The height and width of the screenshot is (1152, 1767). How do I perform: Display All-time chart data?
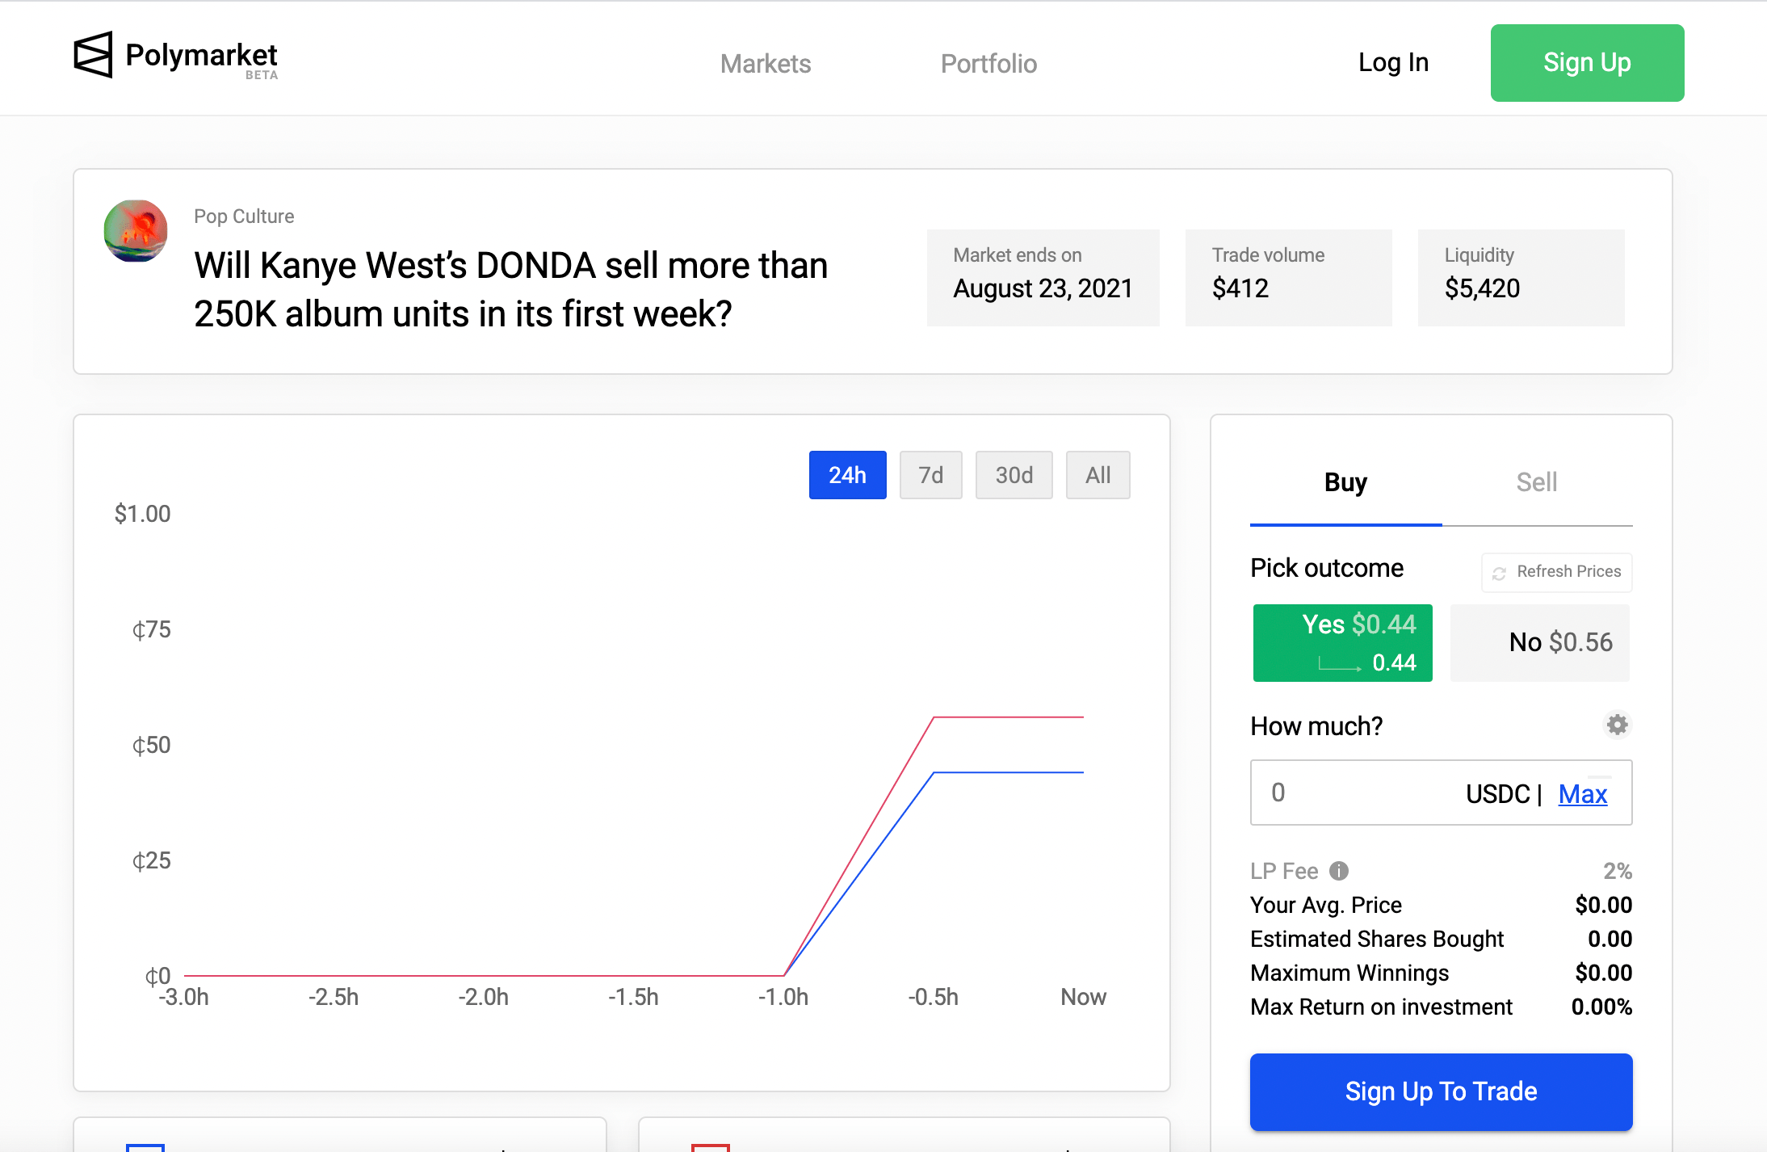(x=1098, y=475)
